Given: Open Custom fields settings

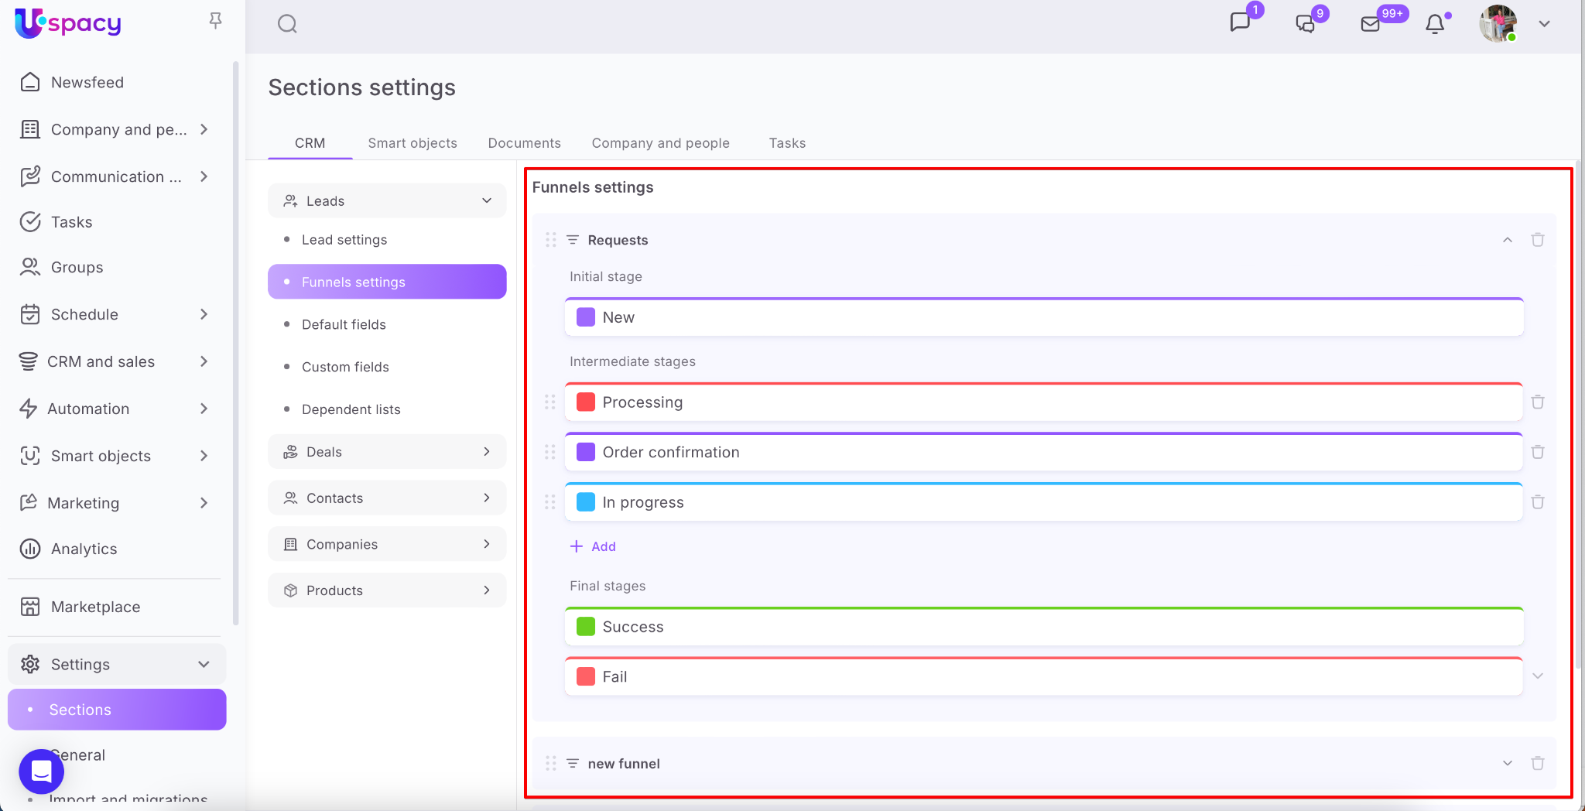Looking at the screenshot, I should 345,367.
